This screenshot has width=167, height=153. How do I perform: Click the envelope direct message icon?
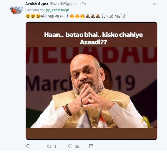coord(91,146)
